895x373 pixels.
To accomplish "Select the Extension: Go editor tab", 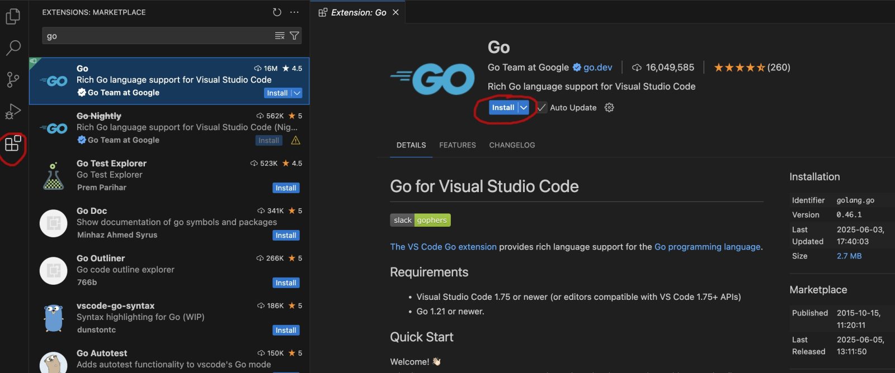I will [x=358, y=12].
